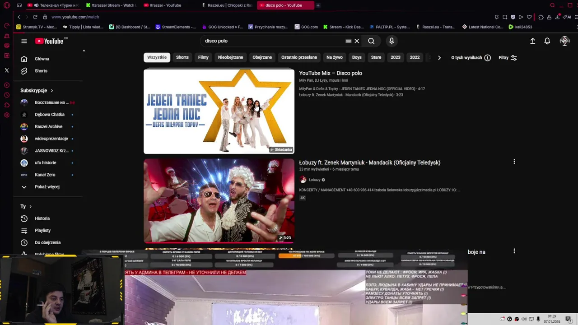Open the Opera extensions puzzle icon

pyautogui.click(x=541, y=17)
